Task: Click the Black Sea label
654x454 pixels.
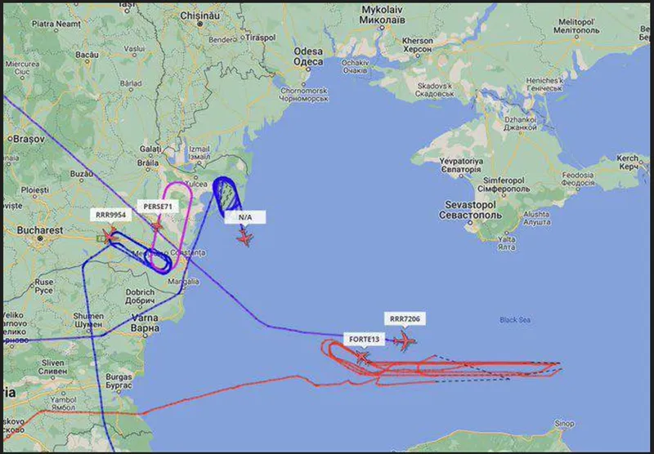Action: (515, 320)
